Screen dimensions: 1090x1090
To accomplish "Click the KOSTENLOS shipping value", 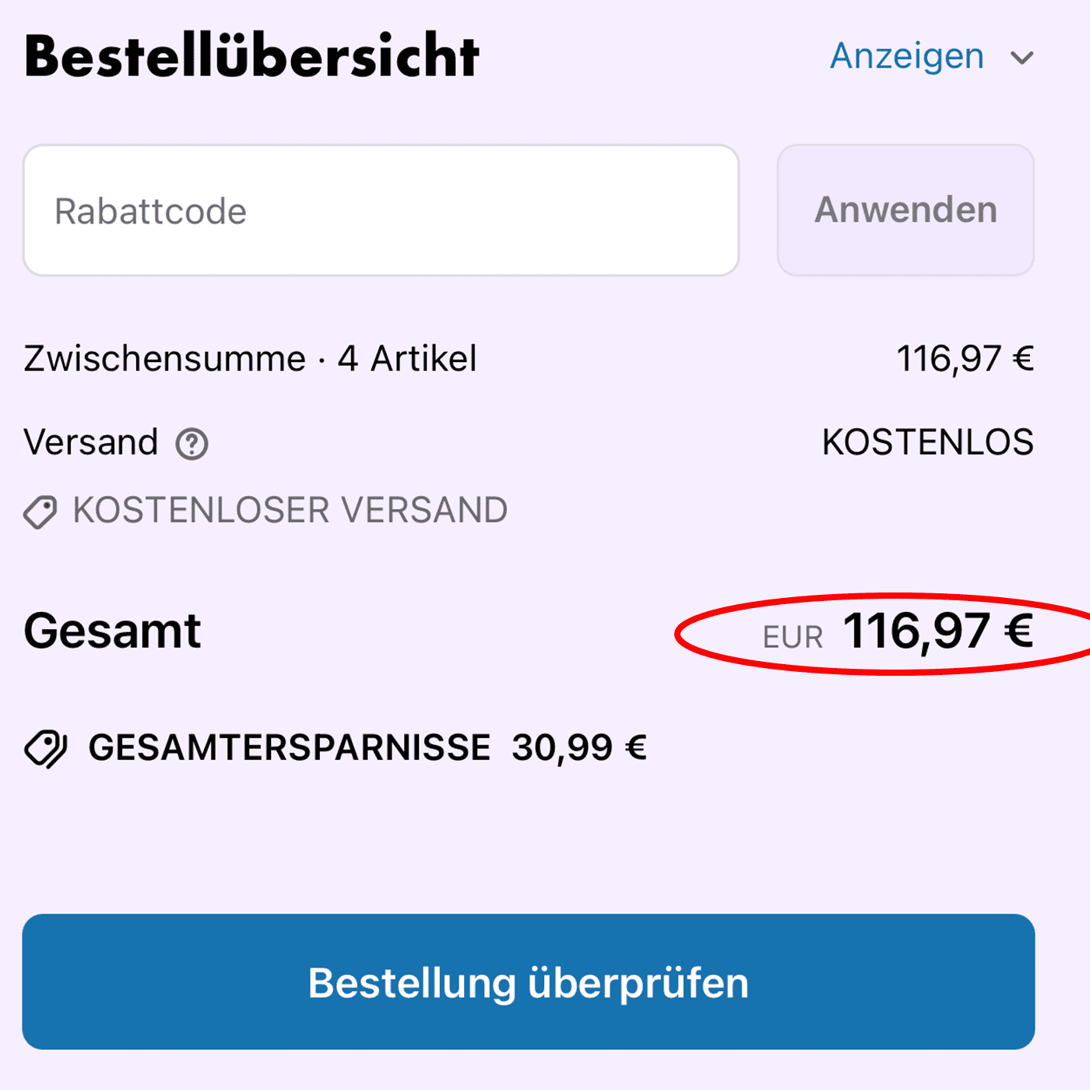I will pyautogui.click(x=927, y=442).
